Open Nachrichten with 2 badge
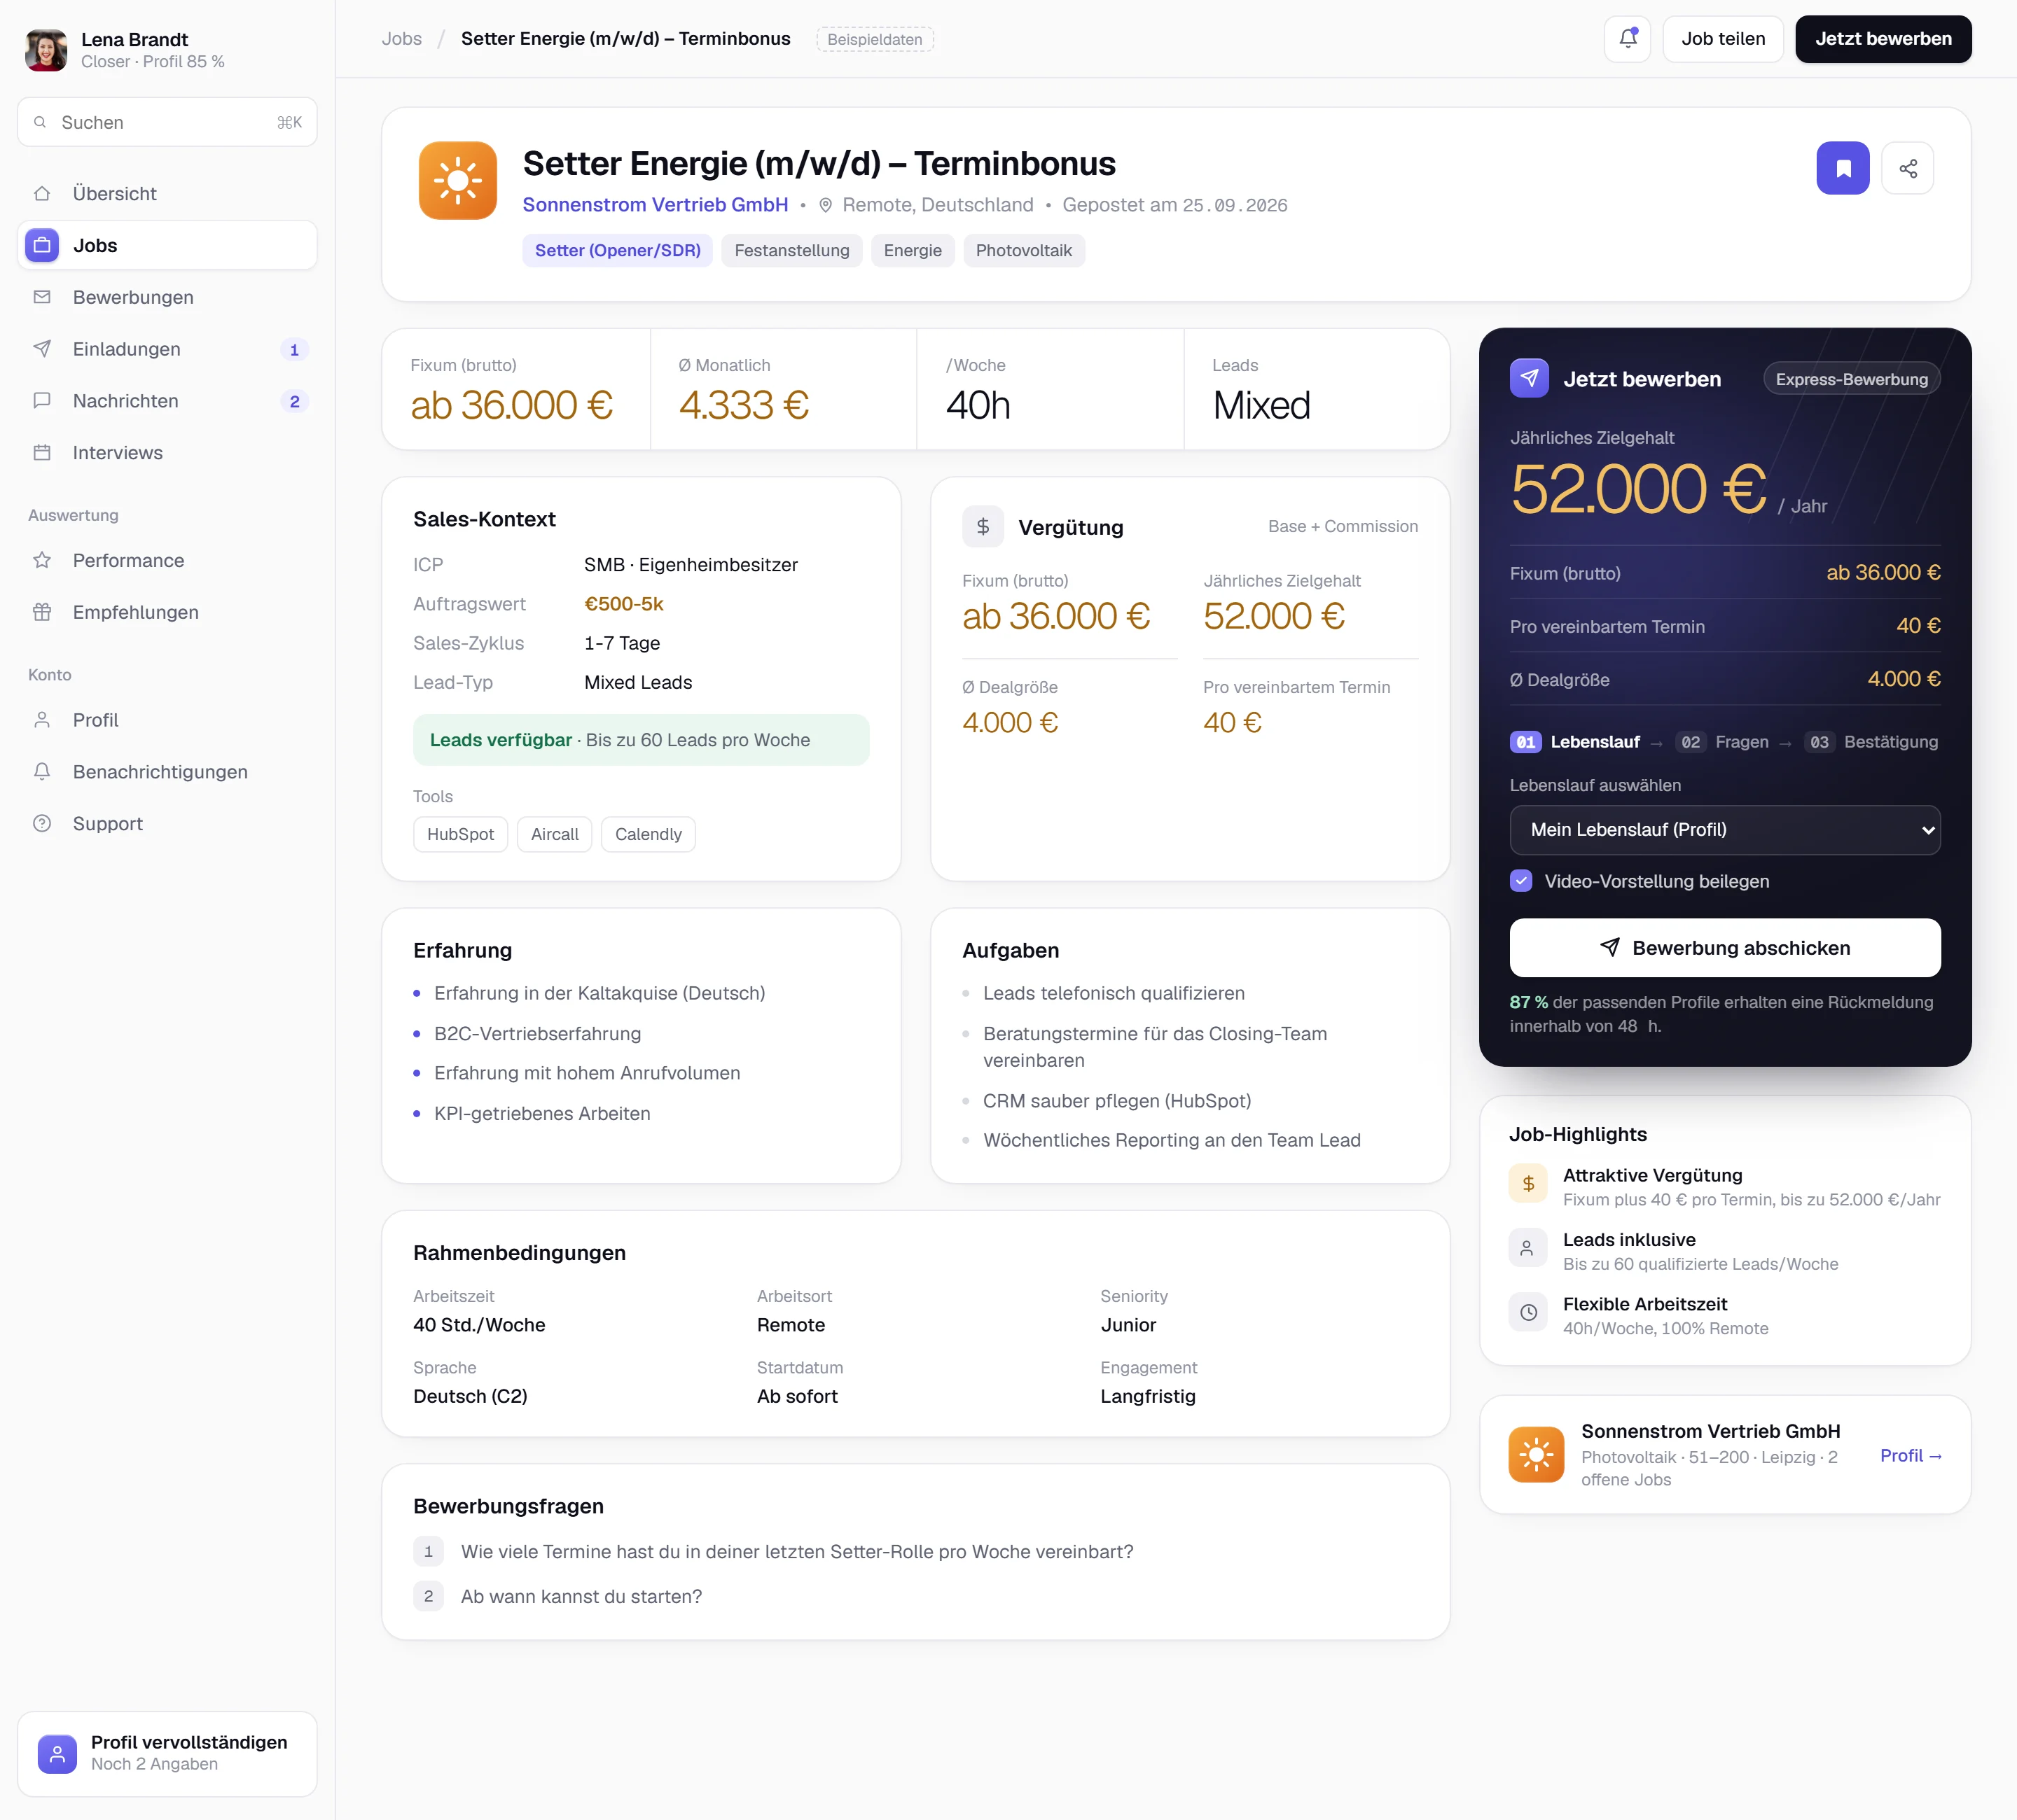Screen dimensions: 2017x1820 [x=167, y=401]
